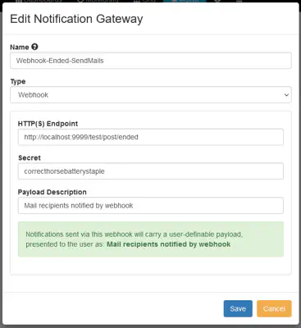Click the Secret field label
The height and width of the screenshot is (328, 301).
click(30, 158)
